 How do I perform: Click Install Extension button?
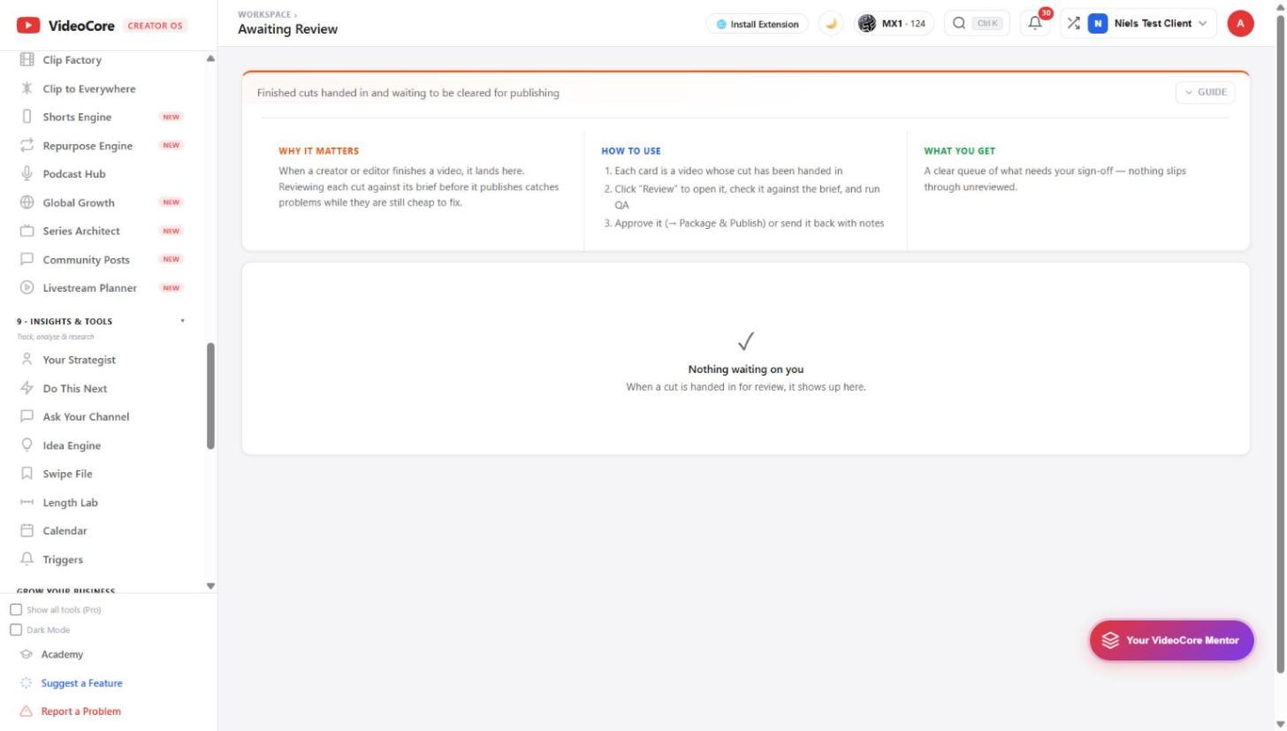tap(758, 24)
